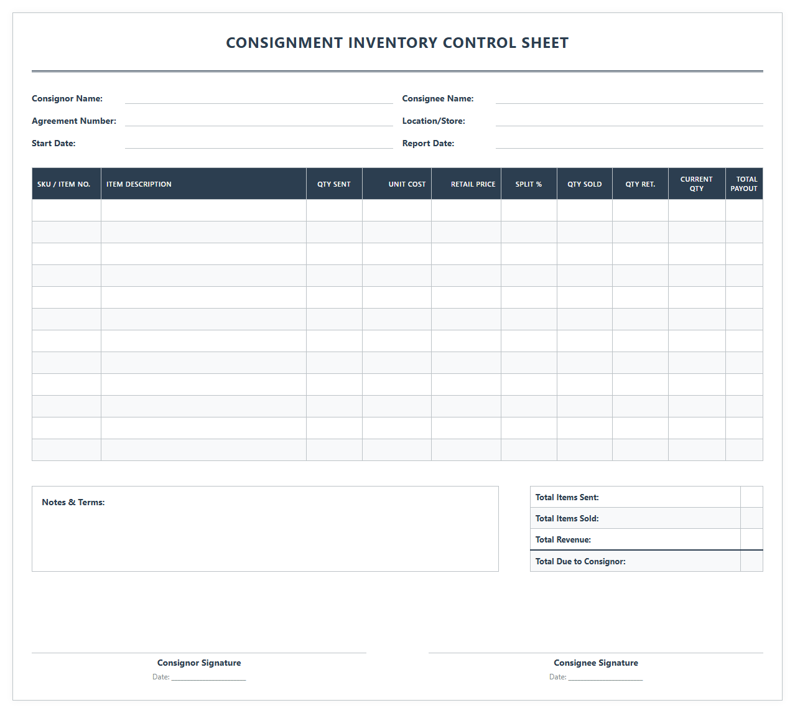Image resolution: width=795 pixels, height=713 pixels.
Task: Click the last row Total Payout cell
Action: coord(744,450)
